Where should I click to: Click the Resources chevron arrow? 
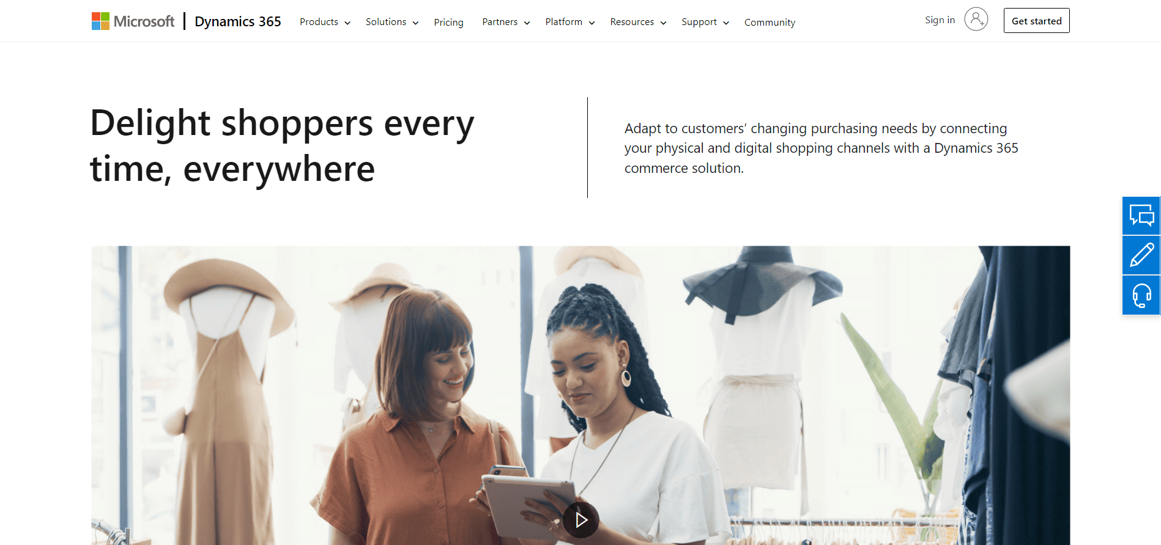click(x=663, y=23)
